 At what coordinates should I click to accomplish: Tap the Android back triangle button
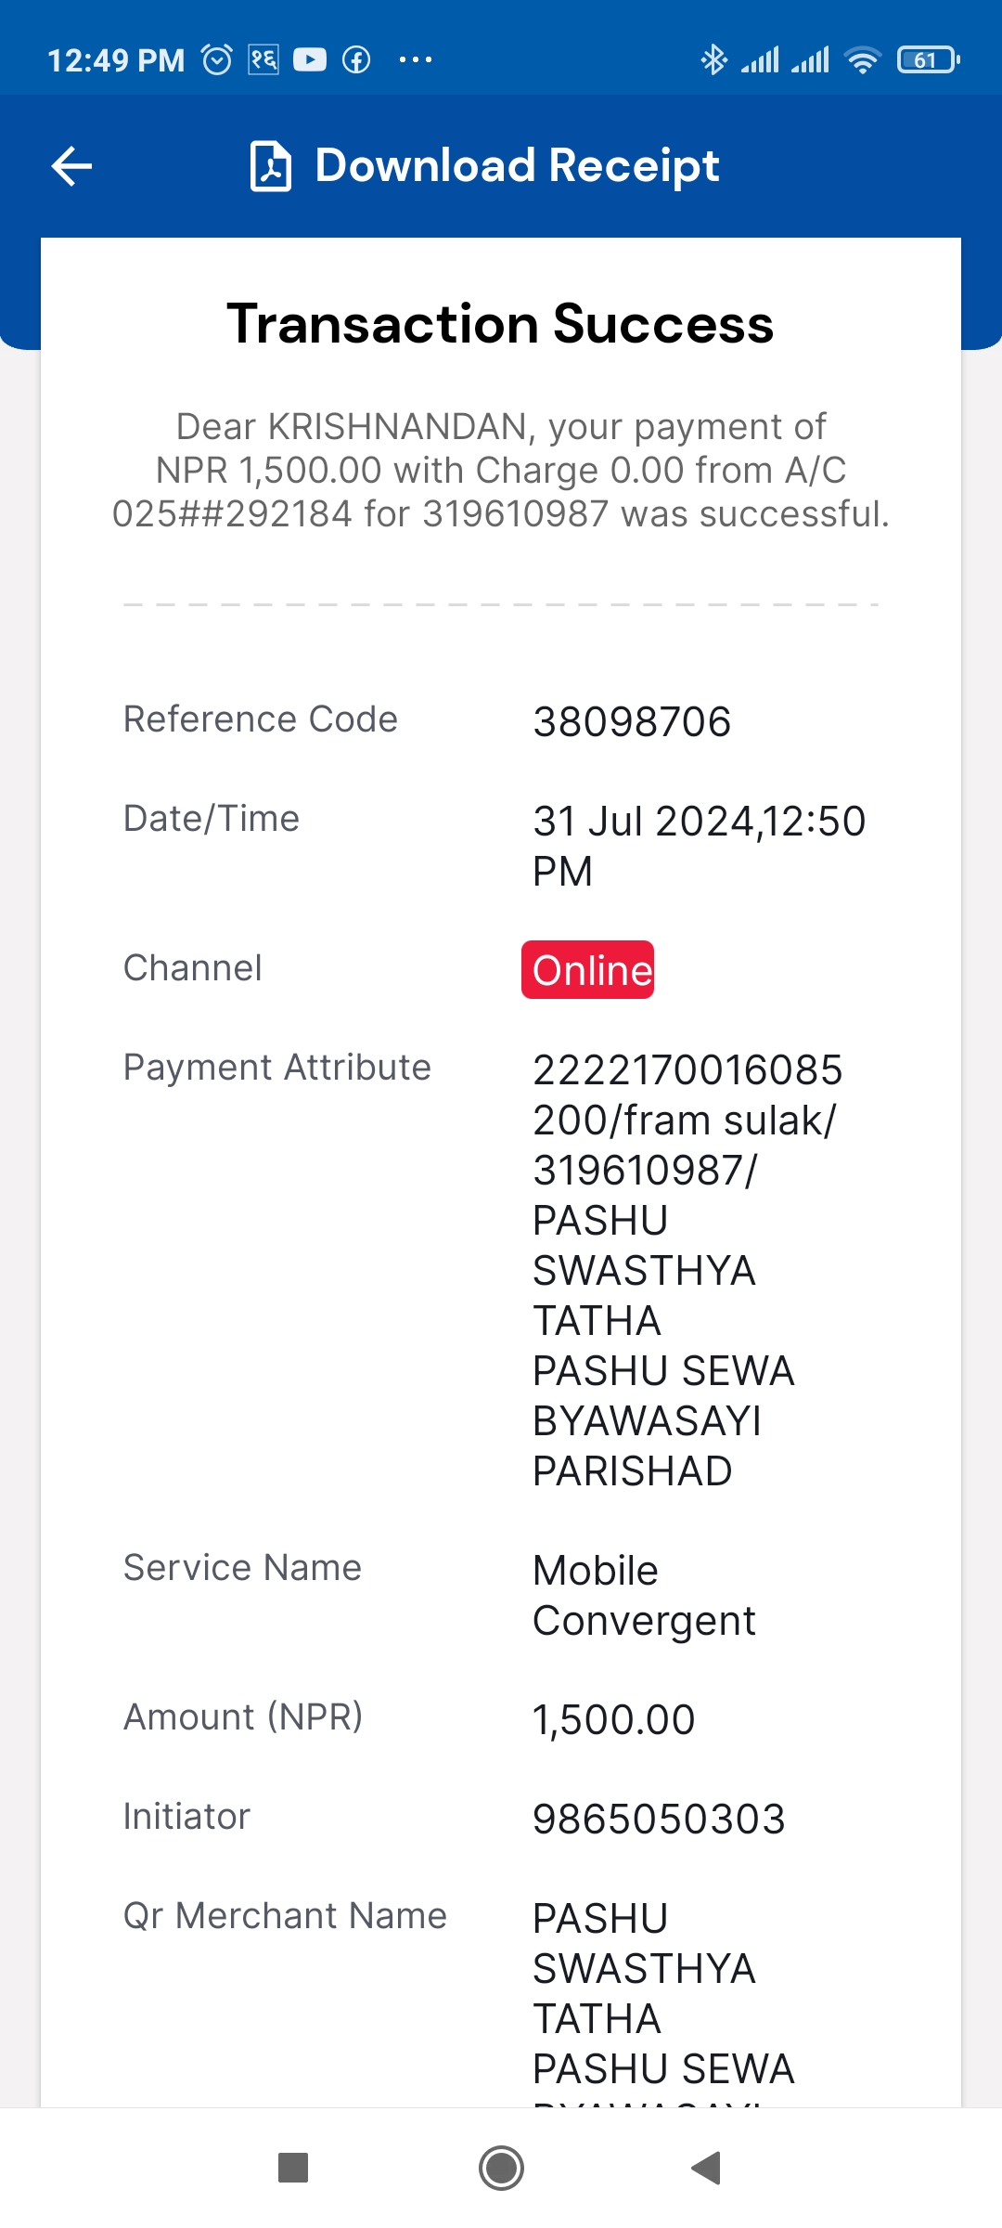tap(707, 2169)
